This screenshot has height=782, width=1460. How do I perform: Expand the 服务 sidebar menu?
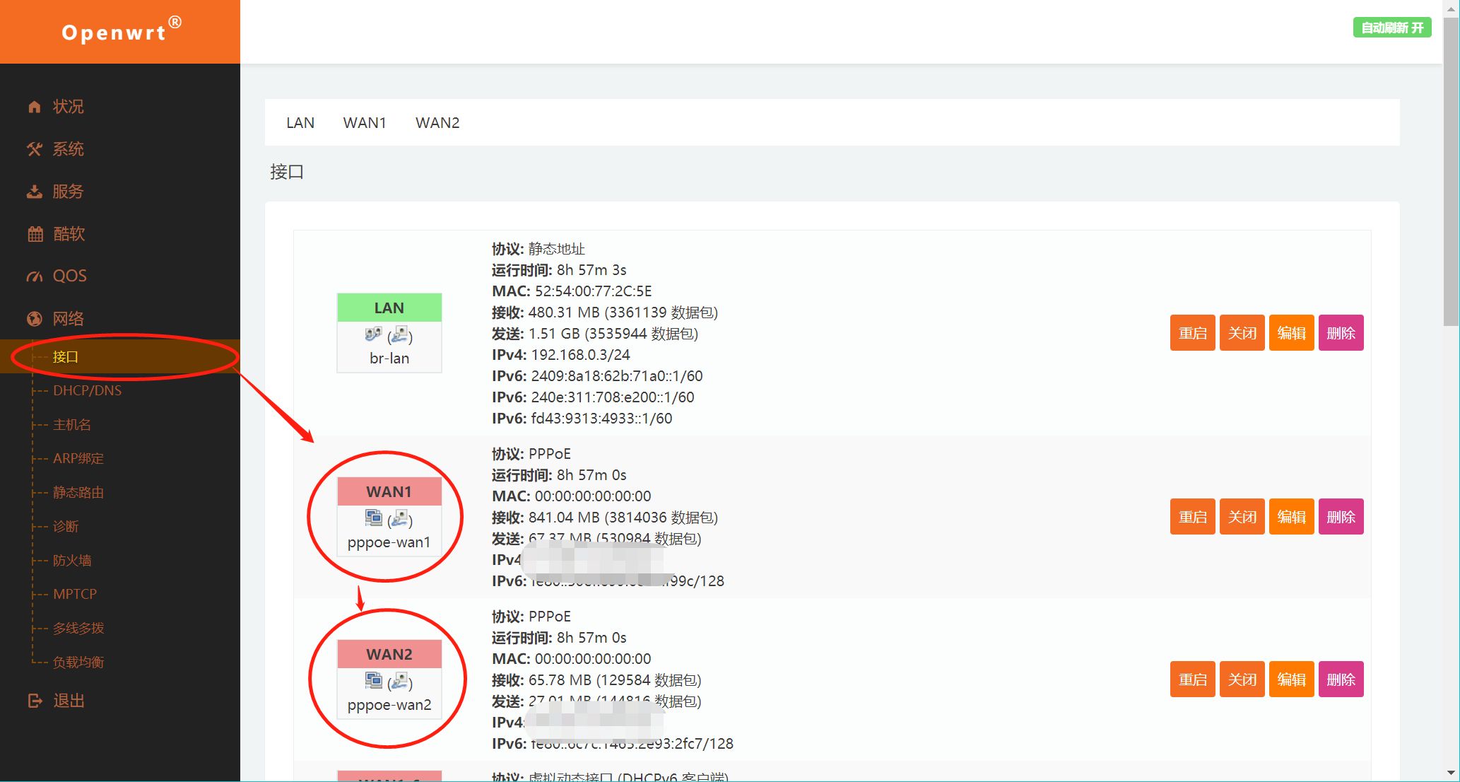point(68,192)
